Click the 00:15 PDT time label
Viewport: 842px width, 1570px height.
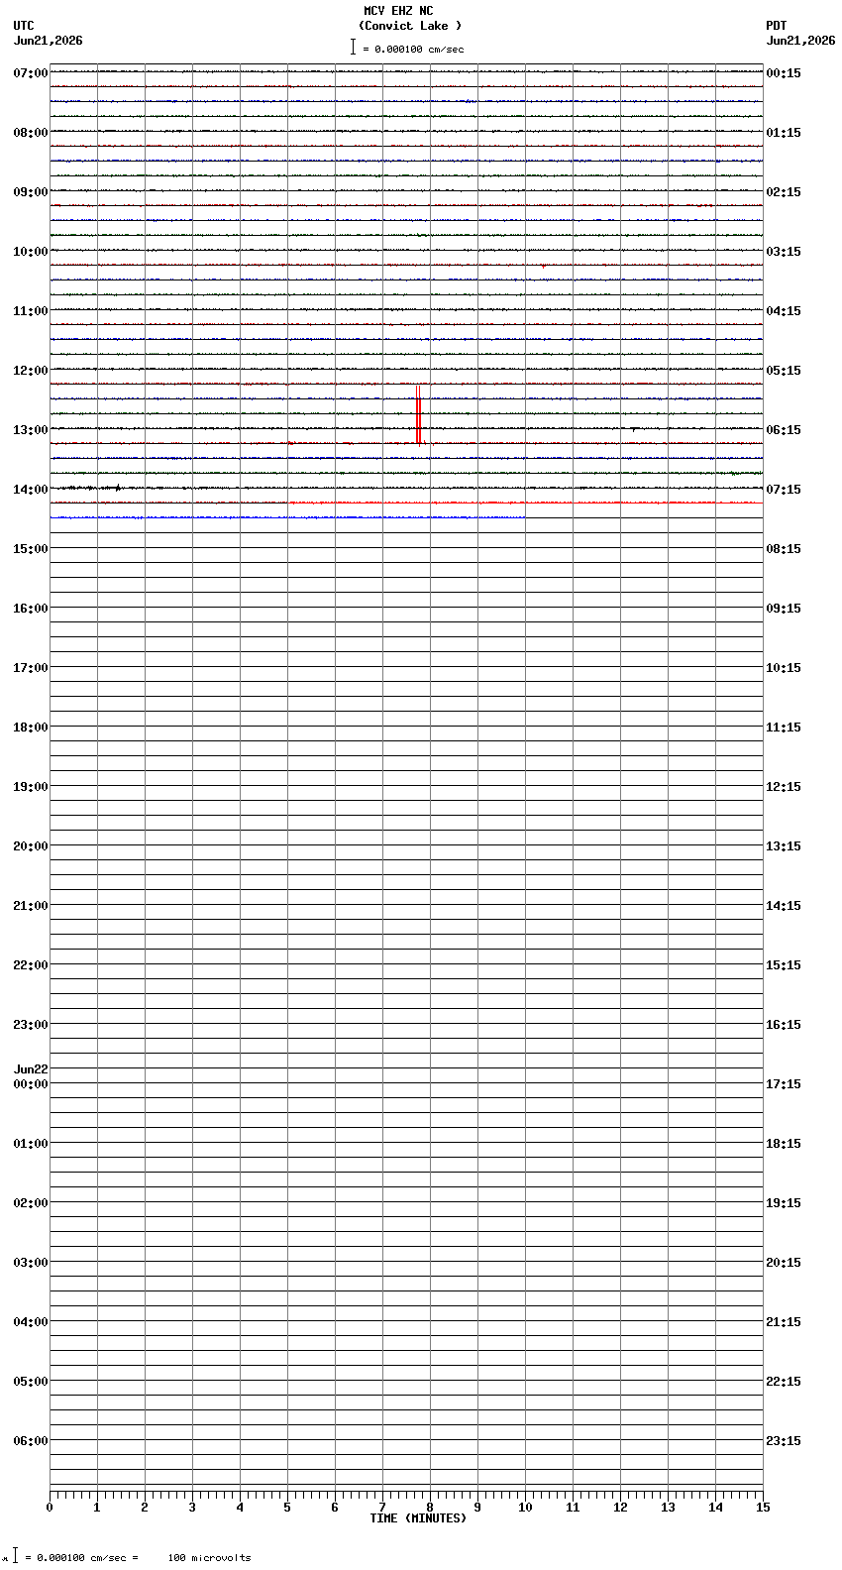[784, 73]
